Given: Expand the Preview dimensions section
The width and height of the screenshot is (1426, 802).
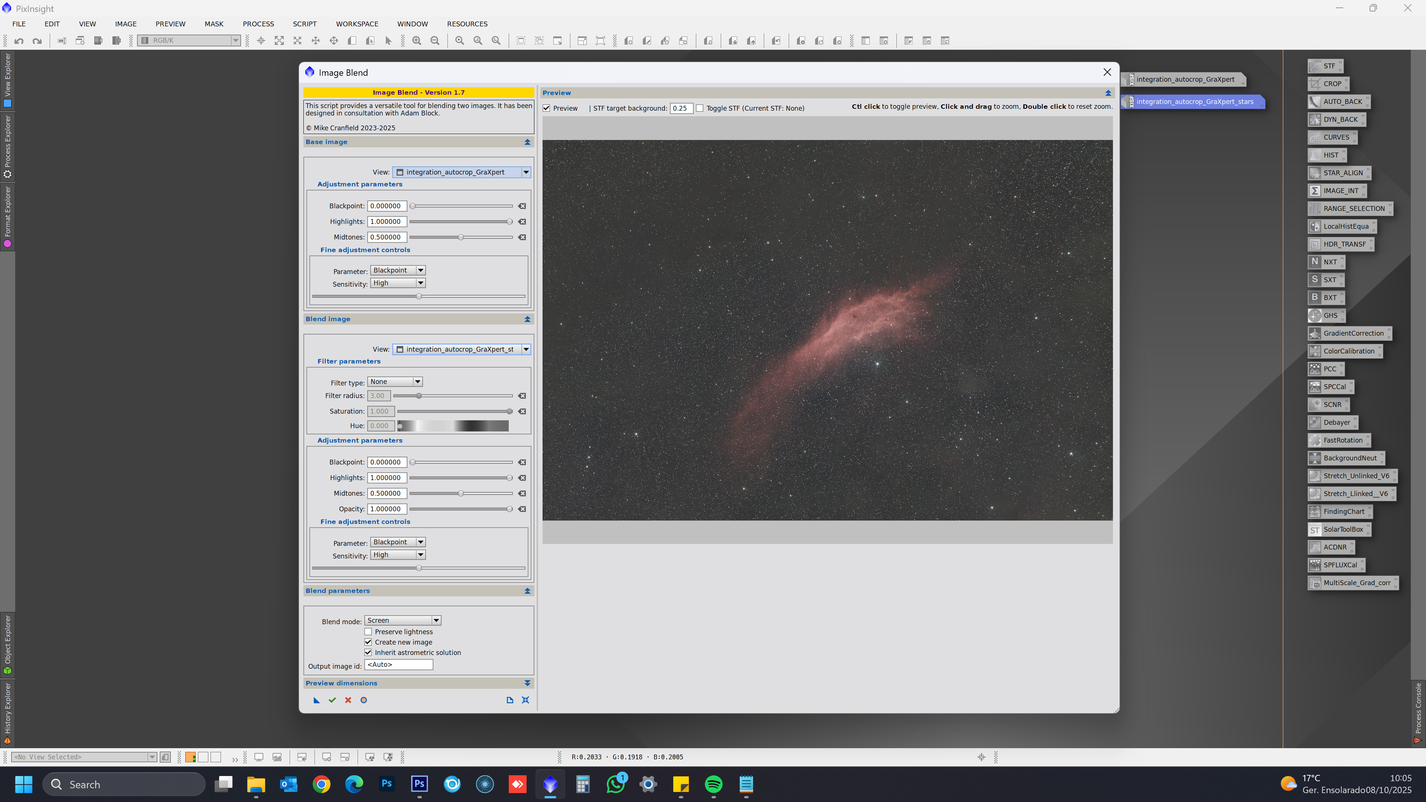Looking at the screenshot, I should pyautogui.click(x=527, y=683).
